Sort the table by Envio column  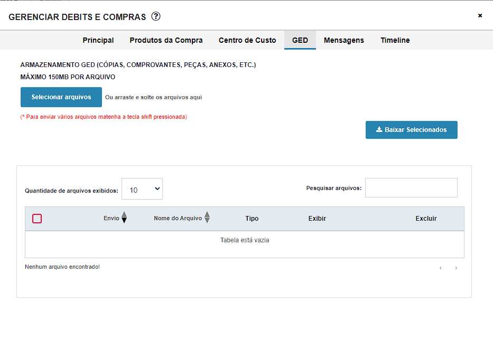(x=115, y=218)
